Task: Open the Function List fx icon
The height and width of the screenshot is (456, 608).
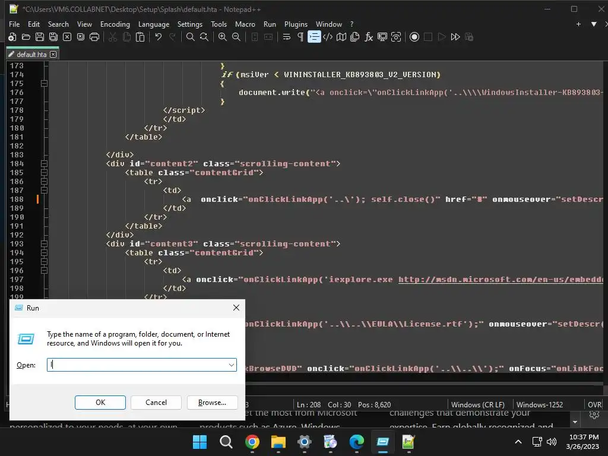Action: click(369, 37)
